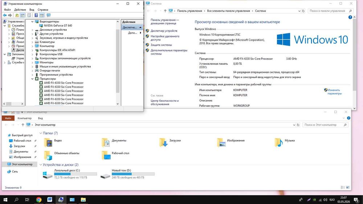Click Изменить параметры link
The width and height of the screenshot is (363, 204).
[335, 92]
